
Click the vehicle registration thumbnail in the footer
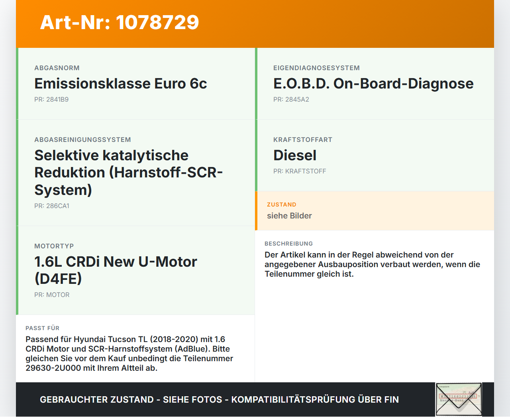pyautogui.click(x=459, y=399)
